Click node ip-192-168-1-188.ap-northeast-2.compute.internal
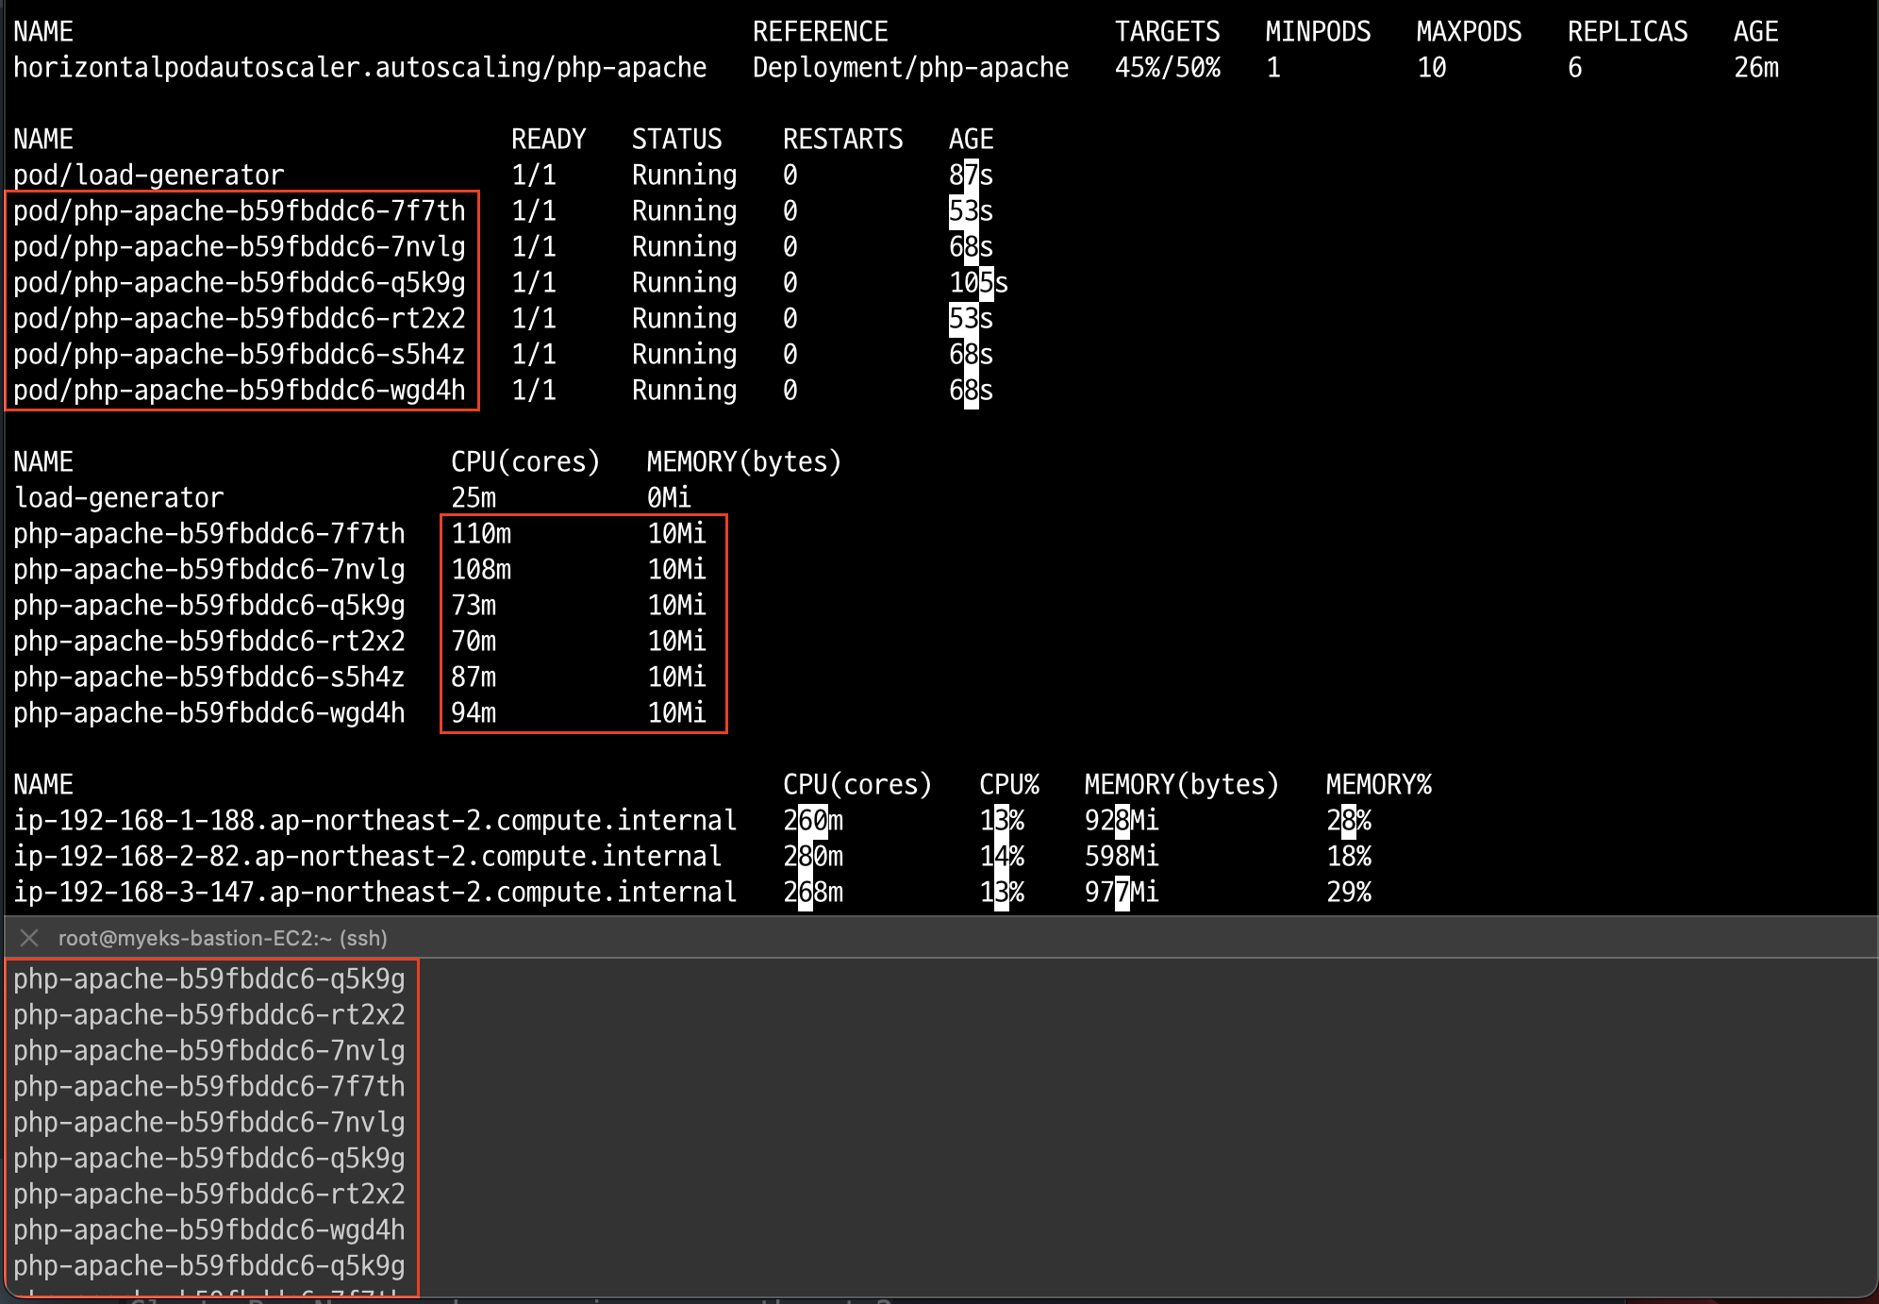The height and width of the screenshot is (1304, 1879). pyautogui.click(x=374, y=821)
